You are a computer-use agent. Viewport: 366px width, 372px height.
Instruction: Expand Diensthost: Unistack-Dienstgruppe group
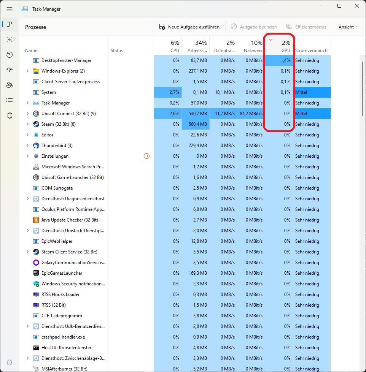[27, 231]
